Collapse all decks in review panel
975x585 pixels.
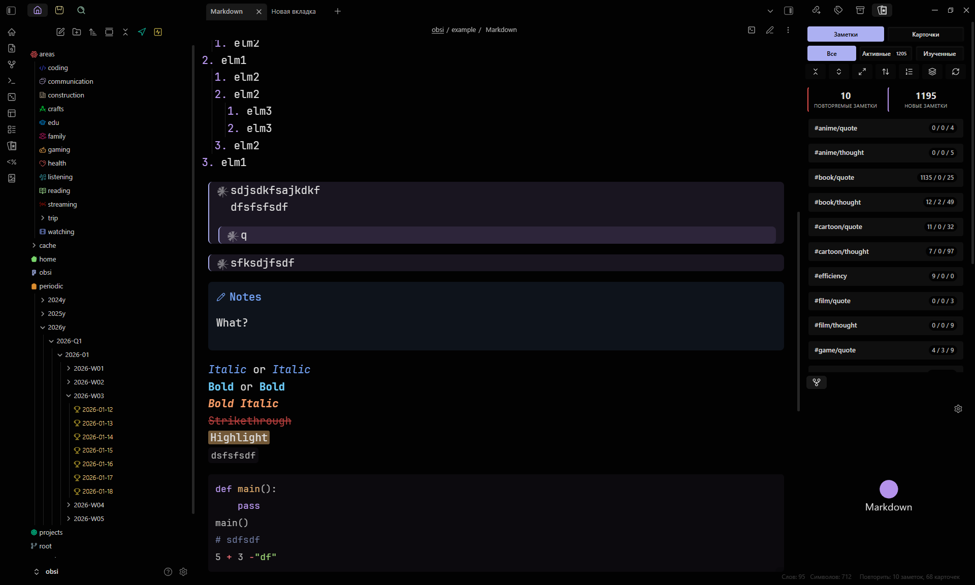(x=816, y=72)
